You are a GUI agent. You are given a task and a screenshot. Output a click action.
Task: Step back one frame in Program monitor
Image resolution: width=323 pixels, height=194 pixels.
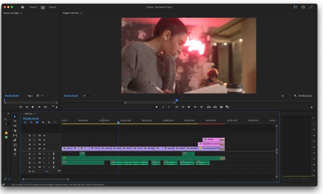point(183,107)
